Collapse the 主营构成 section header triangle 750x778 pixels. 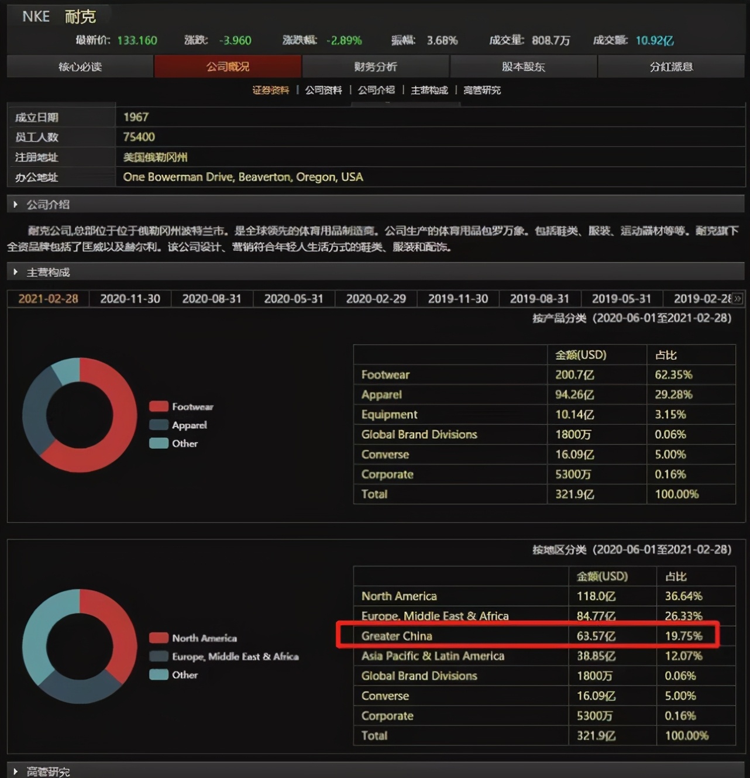[x=16, y=272]
